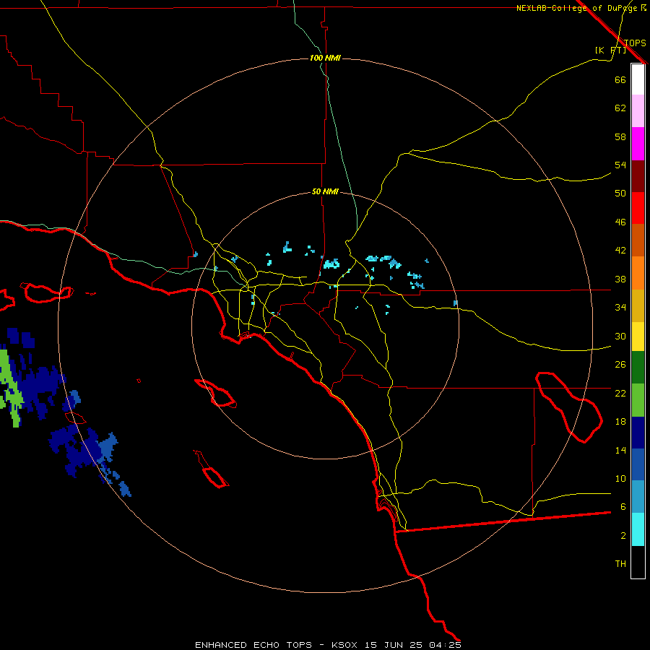Click the 'TOPS' legend title

pyautogui.click(x=635, y=43)
